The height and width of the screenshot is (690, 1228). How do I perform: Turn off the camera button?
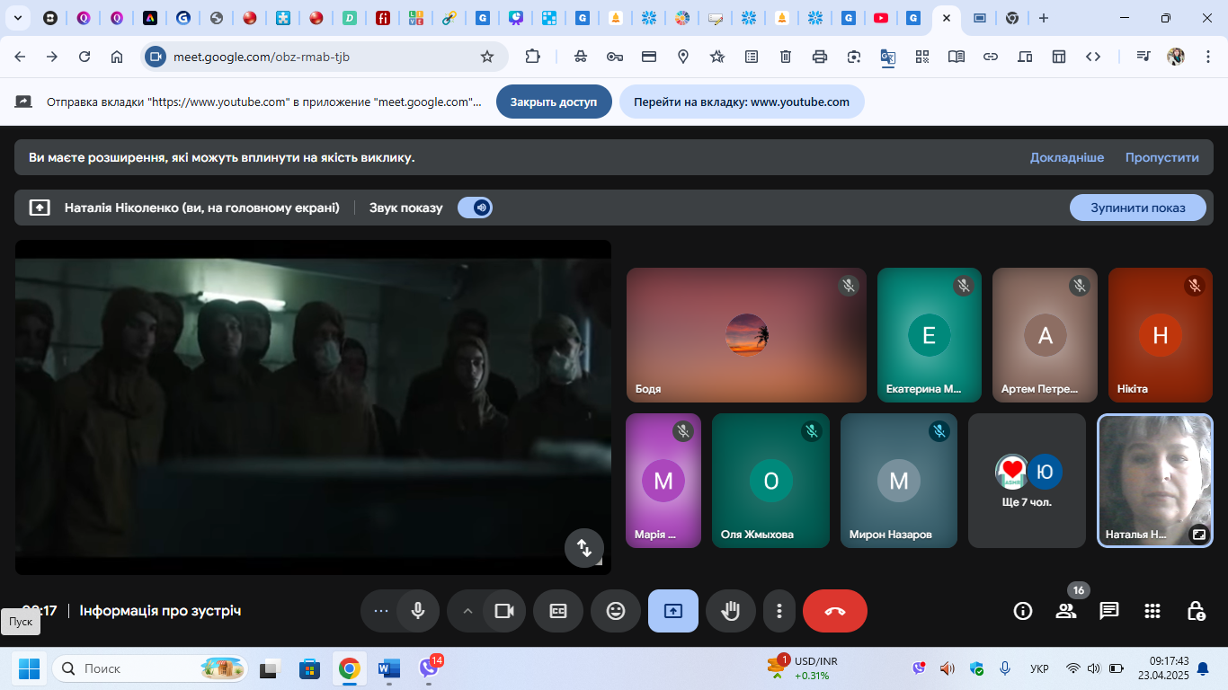coord(504,611)
